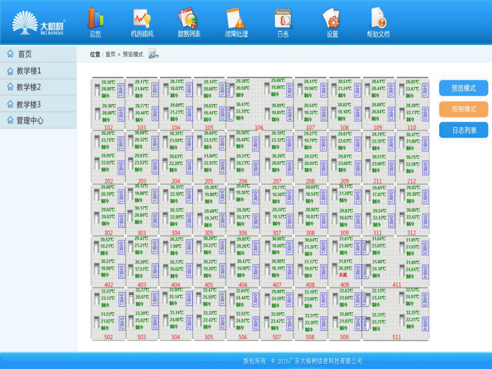Click room number 209
Viewport: 492px width, 369px height.
point(344,181)
